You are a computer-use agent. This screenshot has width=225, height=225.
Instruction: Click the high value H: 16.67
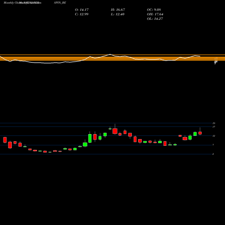[118, 9]
